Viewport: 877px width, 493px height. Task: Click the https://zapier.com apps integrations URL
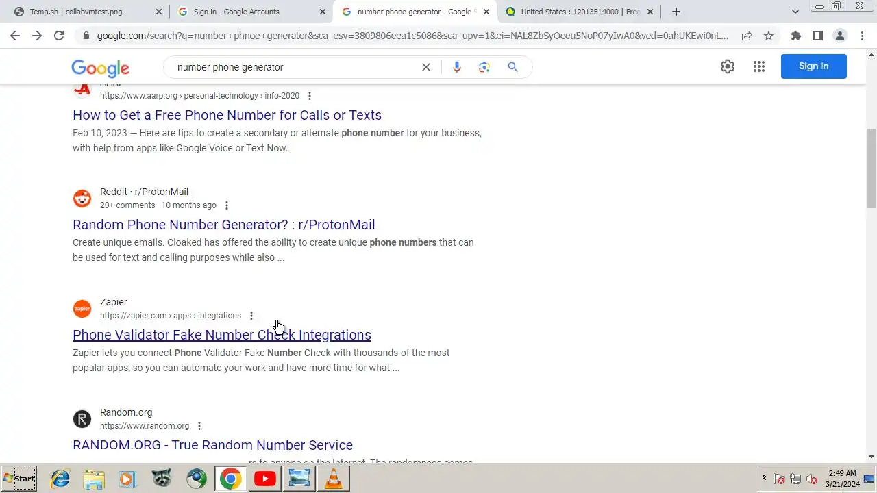click(171, 316)
